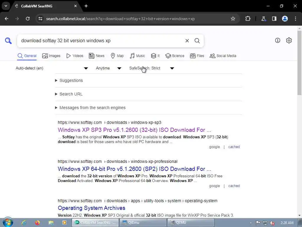Viewport: 302px width, 227px height.
Task: Open the browser extensions puzzle icon
Action: 248,19
